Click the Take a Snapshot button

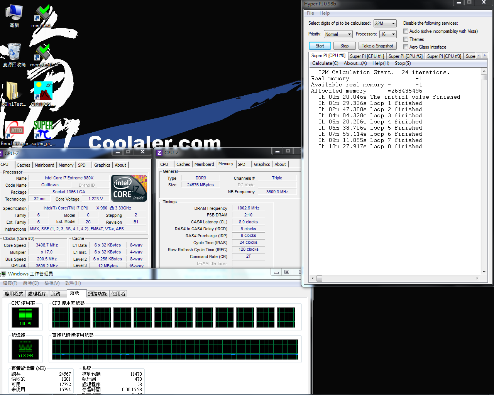pos(377,46)
